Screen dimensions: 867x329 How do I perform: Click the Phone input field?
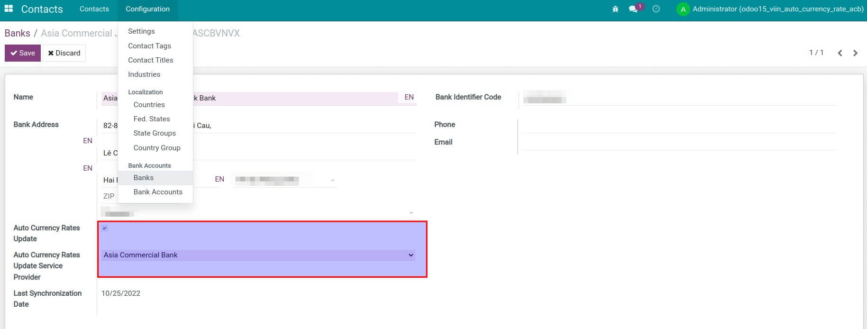679,125
